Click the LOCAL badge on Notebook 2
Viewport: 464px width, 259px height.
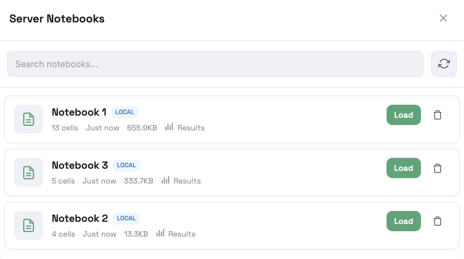[x=126, y=218]
